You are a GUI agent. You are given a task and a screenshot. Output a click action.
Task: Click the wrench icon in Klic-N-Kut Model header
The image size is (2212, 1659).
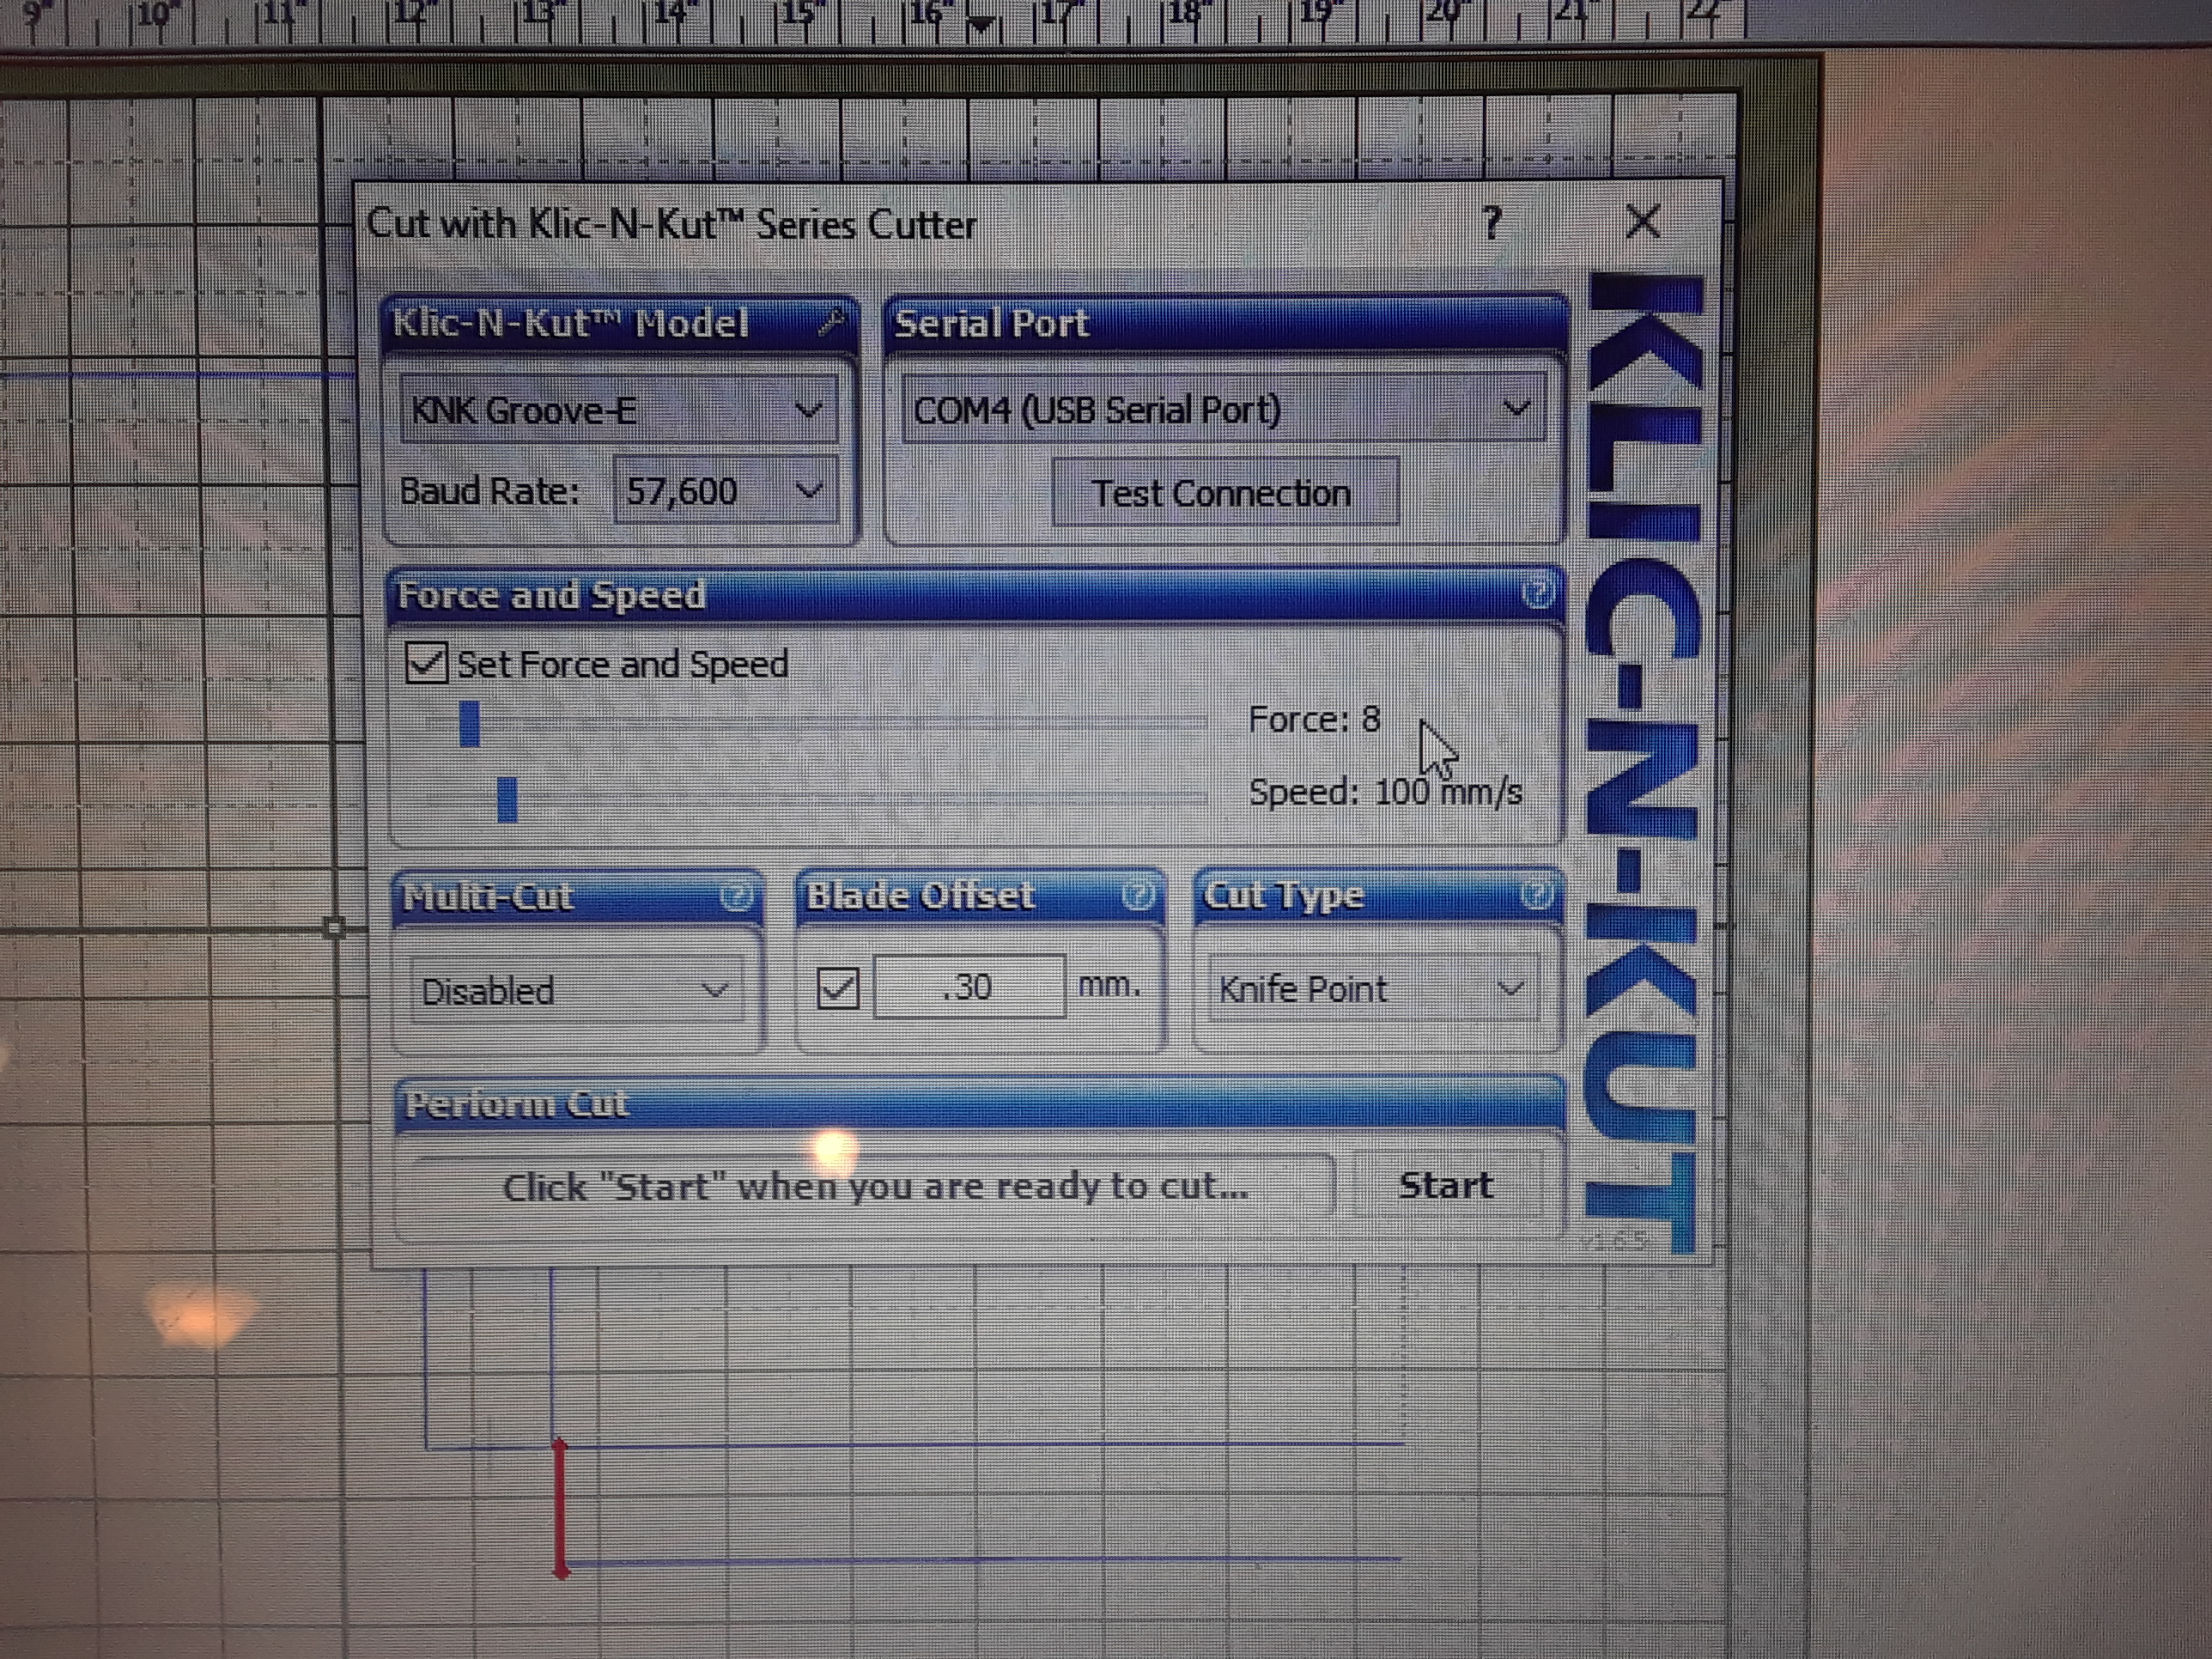(831, 322)
